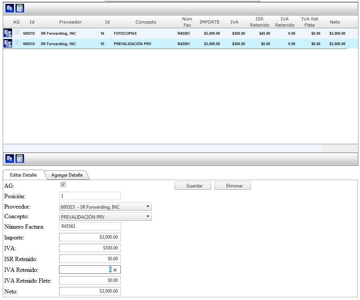Click R45561 in the FOTOCOPIAS row
Screen dimensions: 360x300
(x=184, y=34)
